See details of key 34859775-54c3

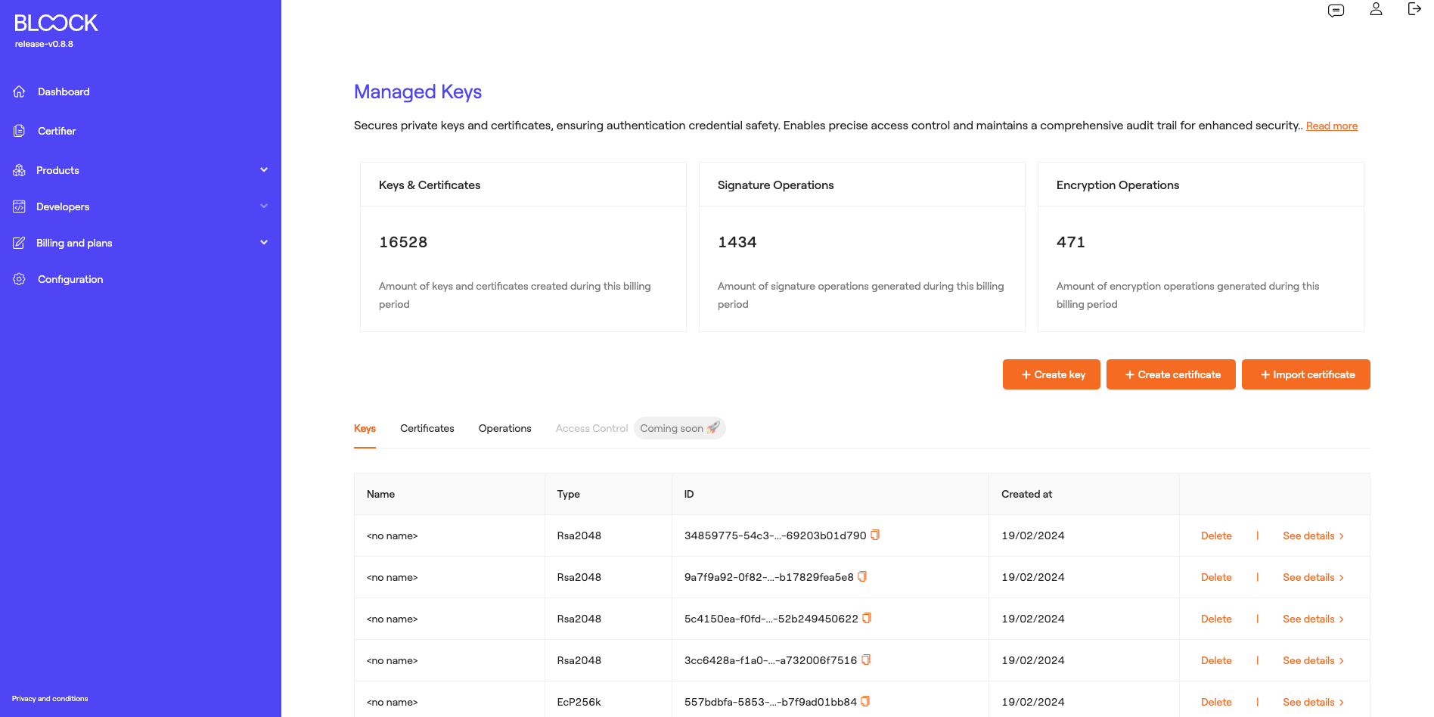click(1314, 535)
